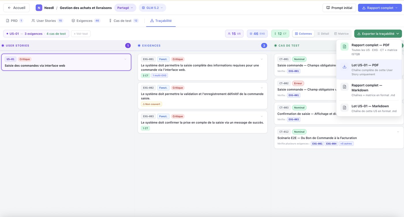Click the EXG-001 link under CT-001
This screenshot has height=217, width=404.
coord(294,71)
